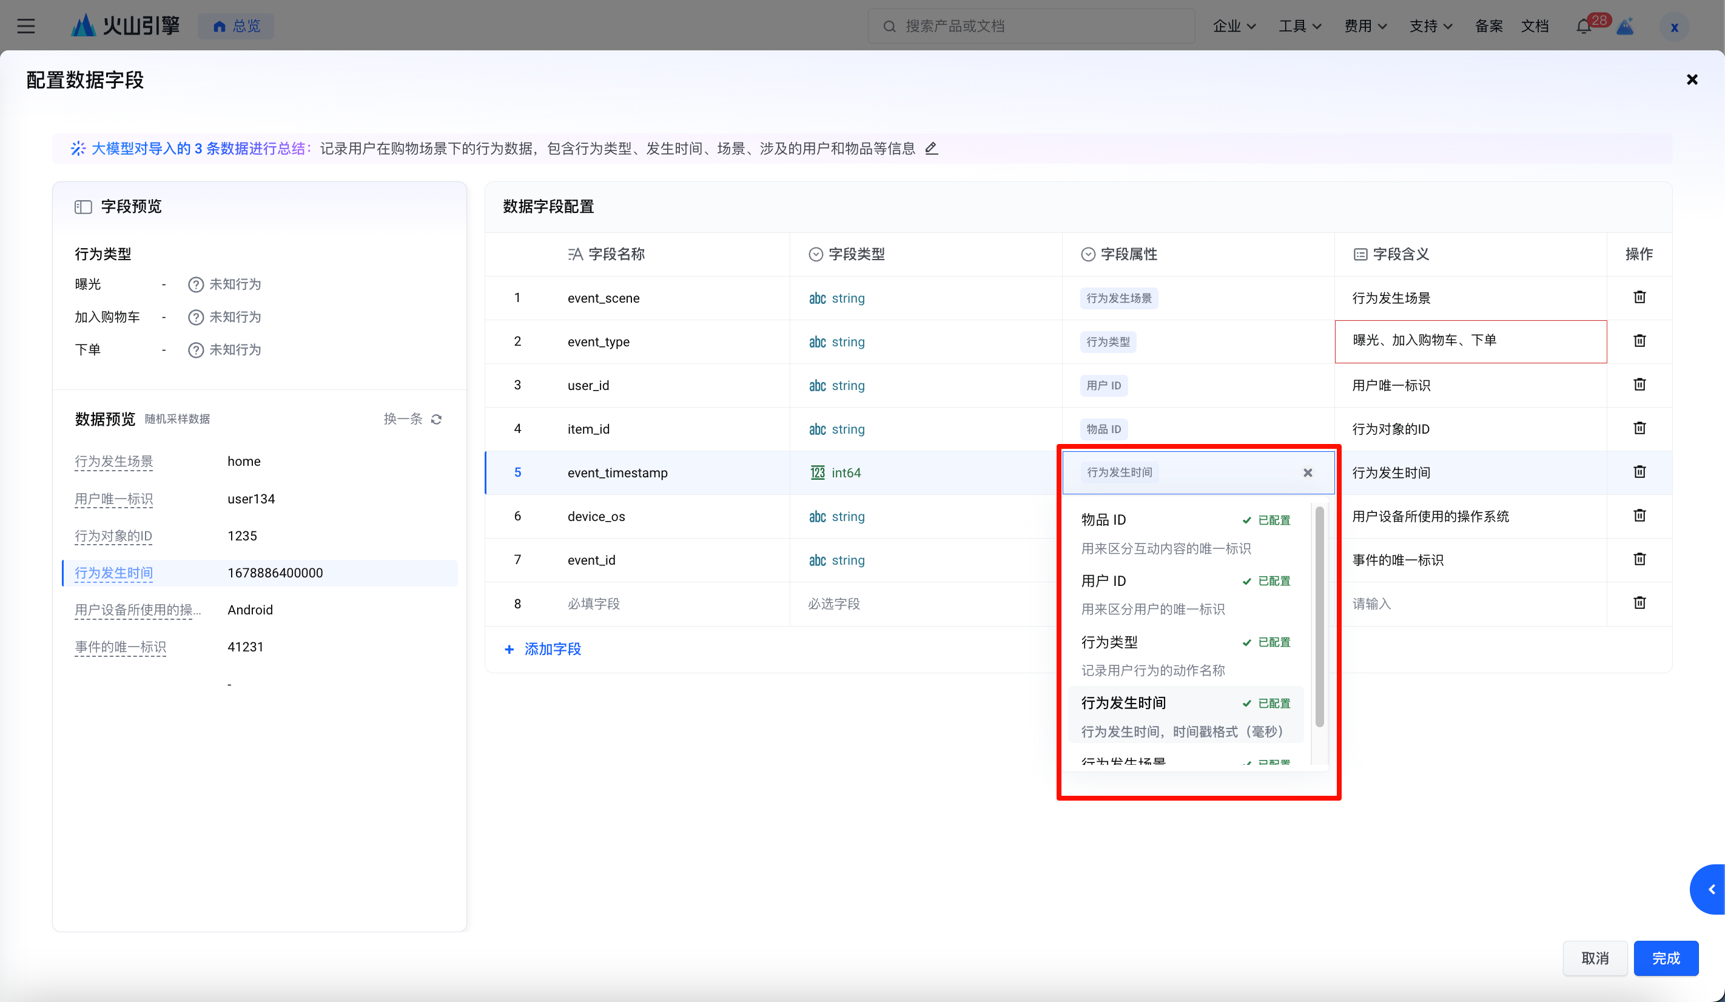Click help icon next to 曝光 未知行为
The width and height of the screenshot is (1725, 1002).
point(196,284)
